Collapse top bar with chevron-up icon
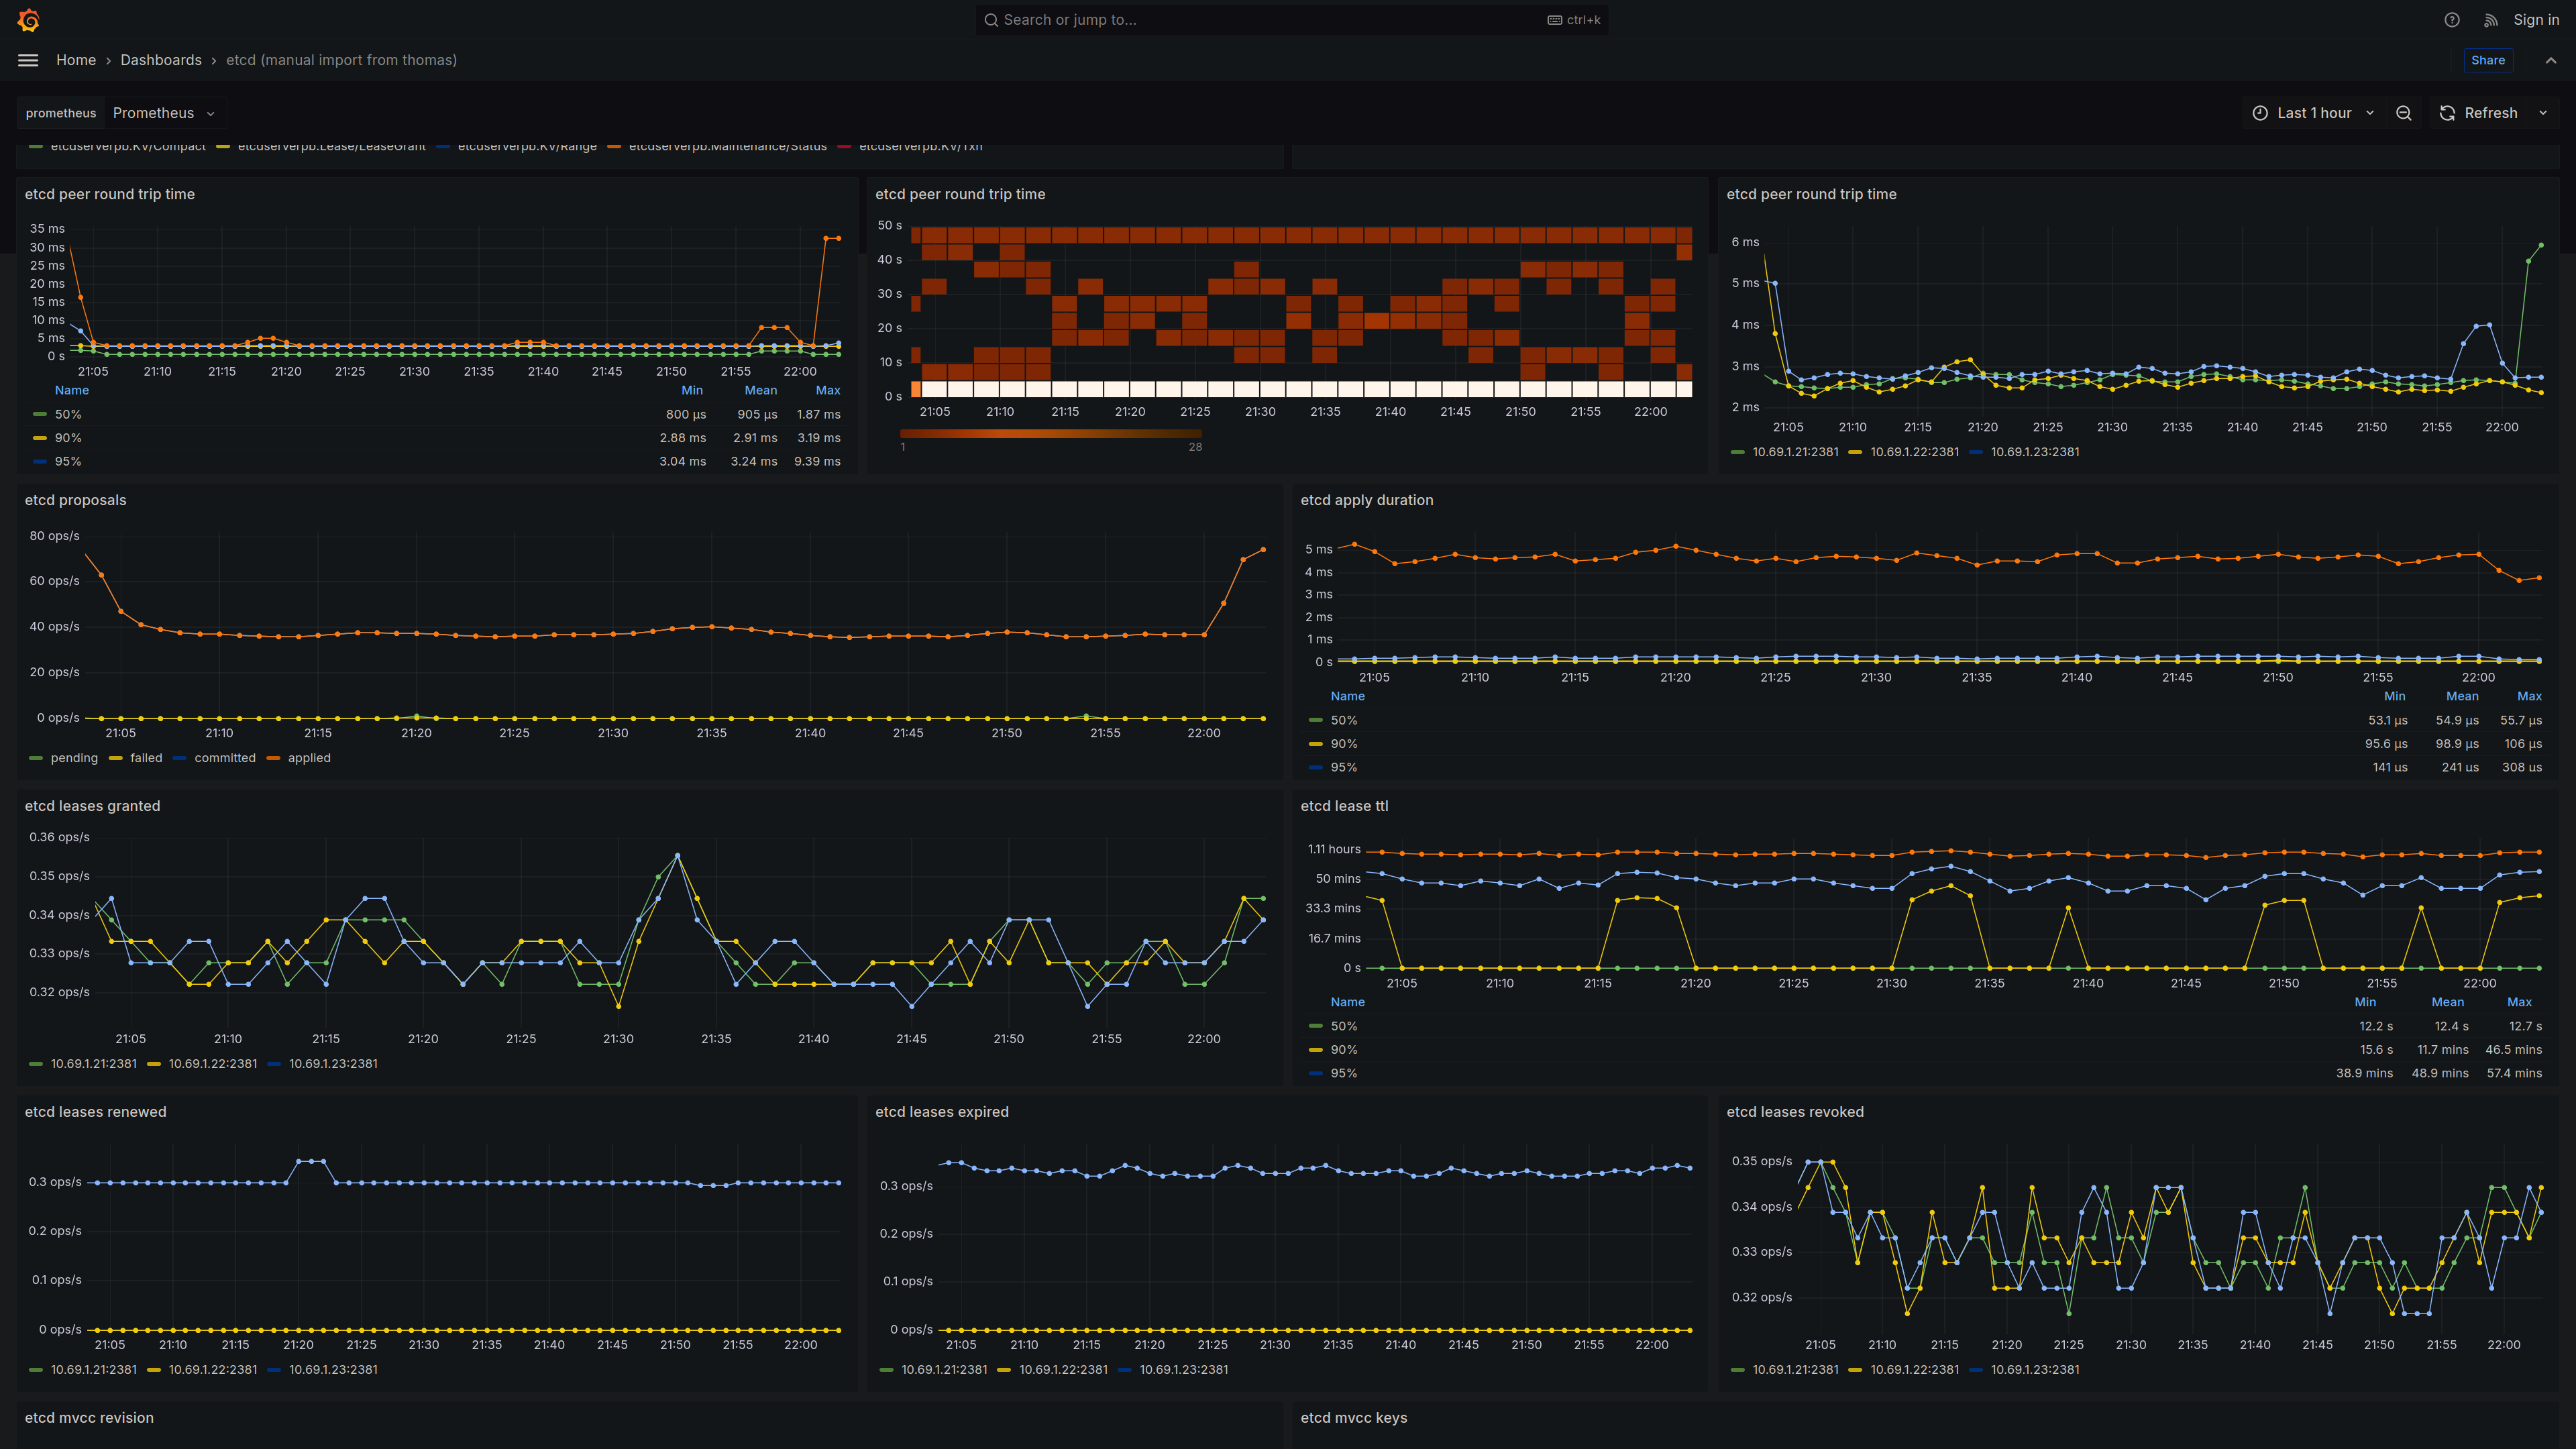 click(2551, 60)
